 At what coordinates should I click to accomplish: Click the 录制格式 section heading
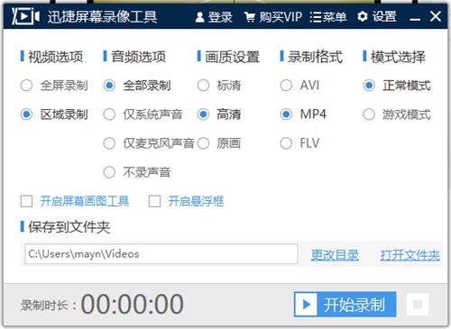coord(315,57)
